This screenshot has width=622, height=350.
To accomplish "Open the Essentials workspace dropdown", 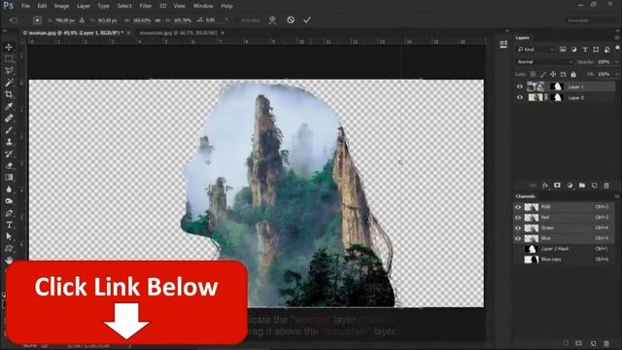I will (x=591, y=19).
